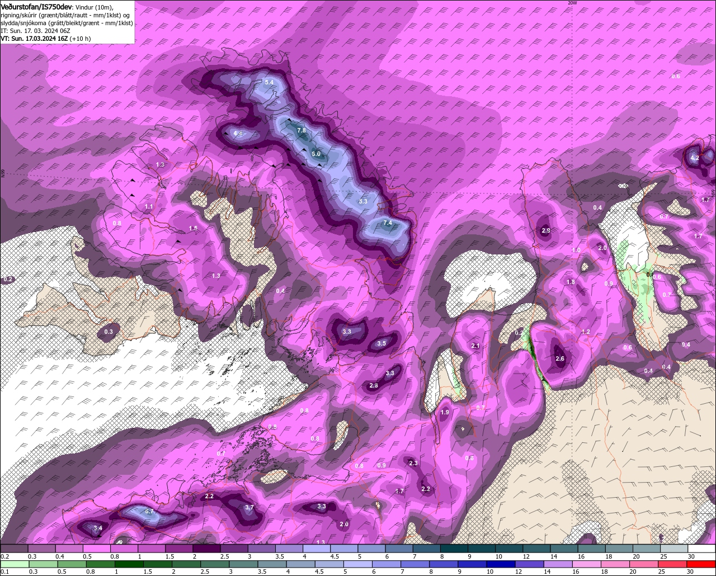The height and width of the screenshot is (576, 716).
Task: Select the 6.7 value on the map
Action: (x=149, y=512)
